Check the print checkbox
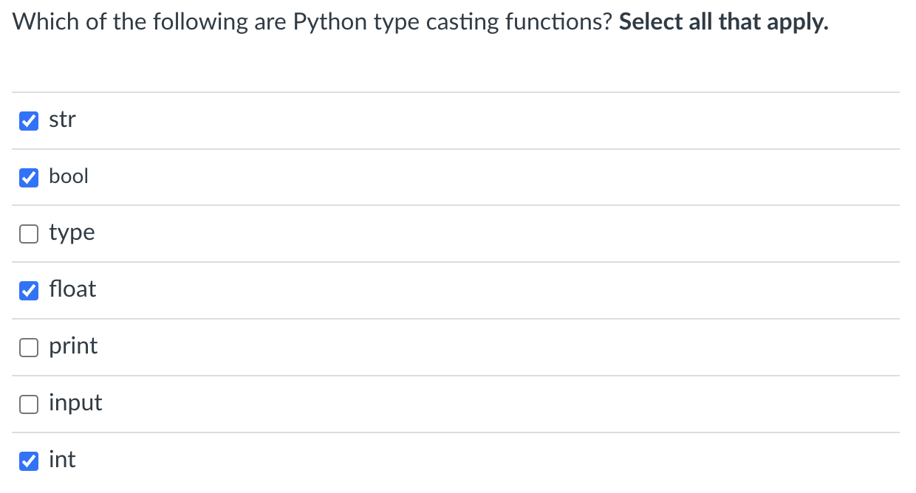 (x=28, y=347)
